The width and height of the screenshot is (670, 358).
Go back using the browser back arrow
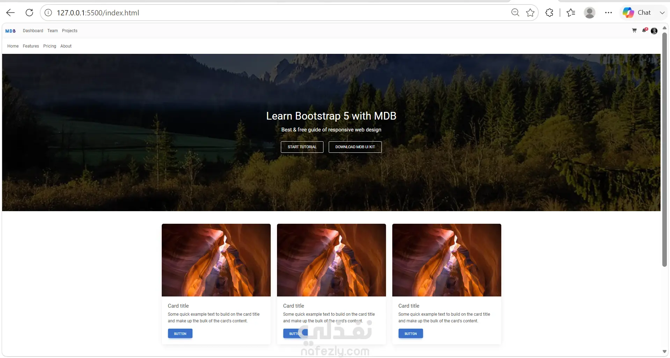[x=10, y=13]
